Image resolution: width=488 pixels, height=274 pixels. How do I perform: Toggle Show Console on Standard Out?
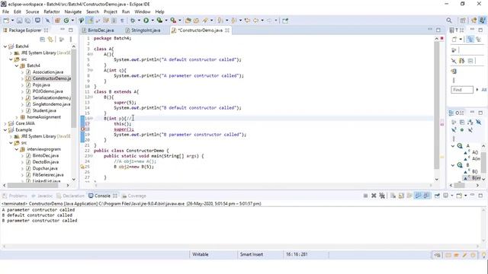tap(418, 196)
